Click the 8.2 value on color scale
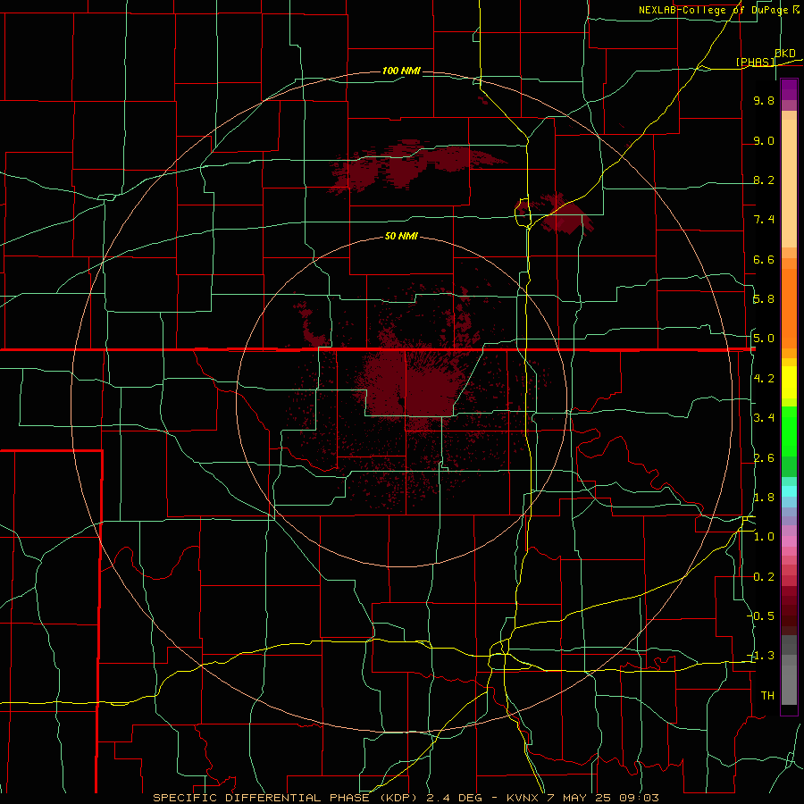This screenshot has height=804, width=804. 764,180
